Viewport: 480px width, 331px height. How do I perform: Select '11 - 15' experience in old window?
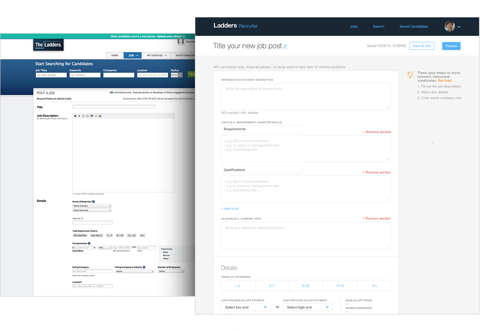pos(132,235)
